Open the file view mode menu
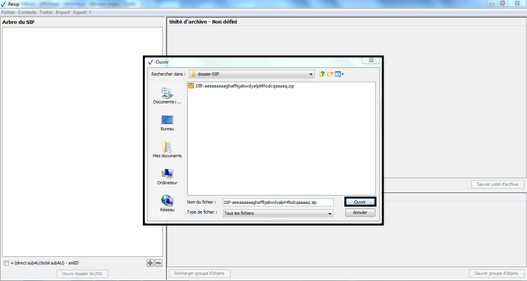This screenshot has height=281, width=527. click(x=339, y=74)
